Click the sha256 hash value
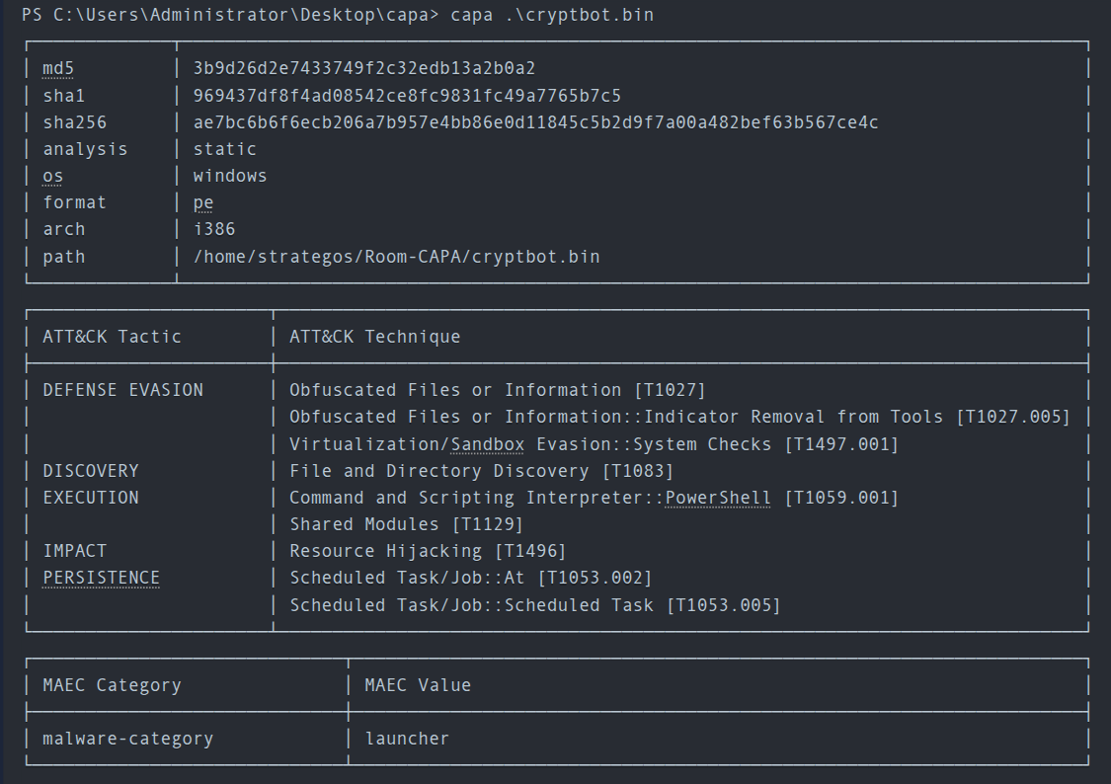This screenshot has width=1111, height=784. 535,122
